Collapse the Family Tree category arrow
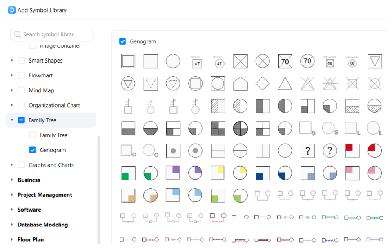392x248 pixels. 12,120
